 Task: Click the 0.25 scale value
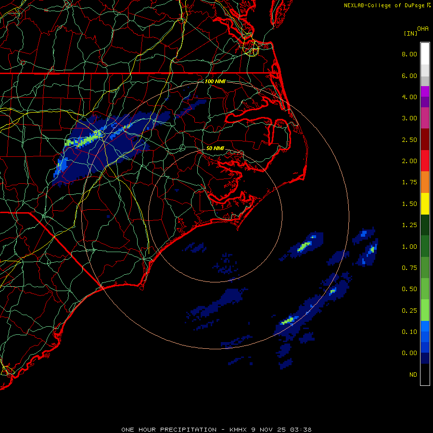coord(409,311)
